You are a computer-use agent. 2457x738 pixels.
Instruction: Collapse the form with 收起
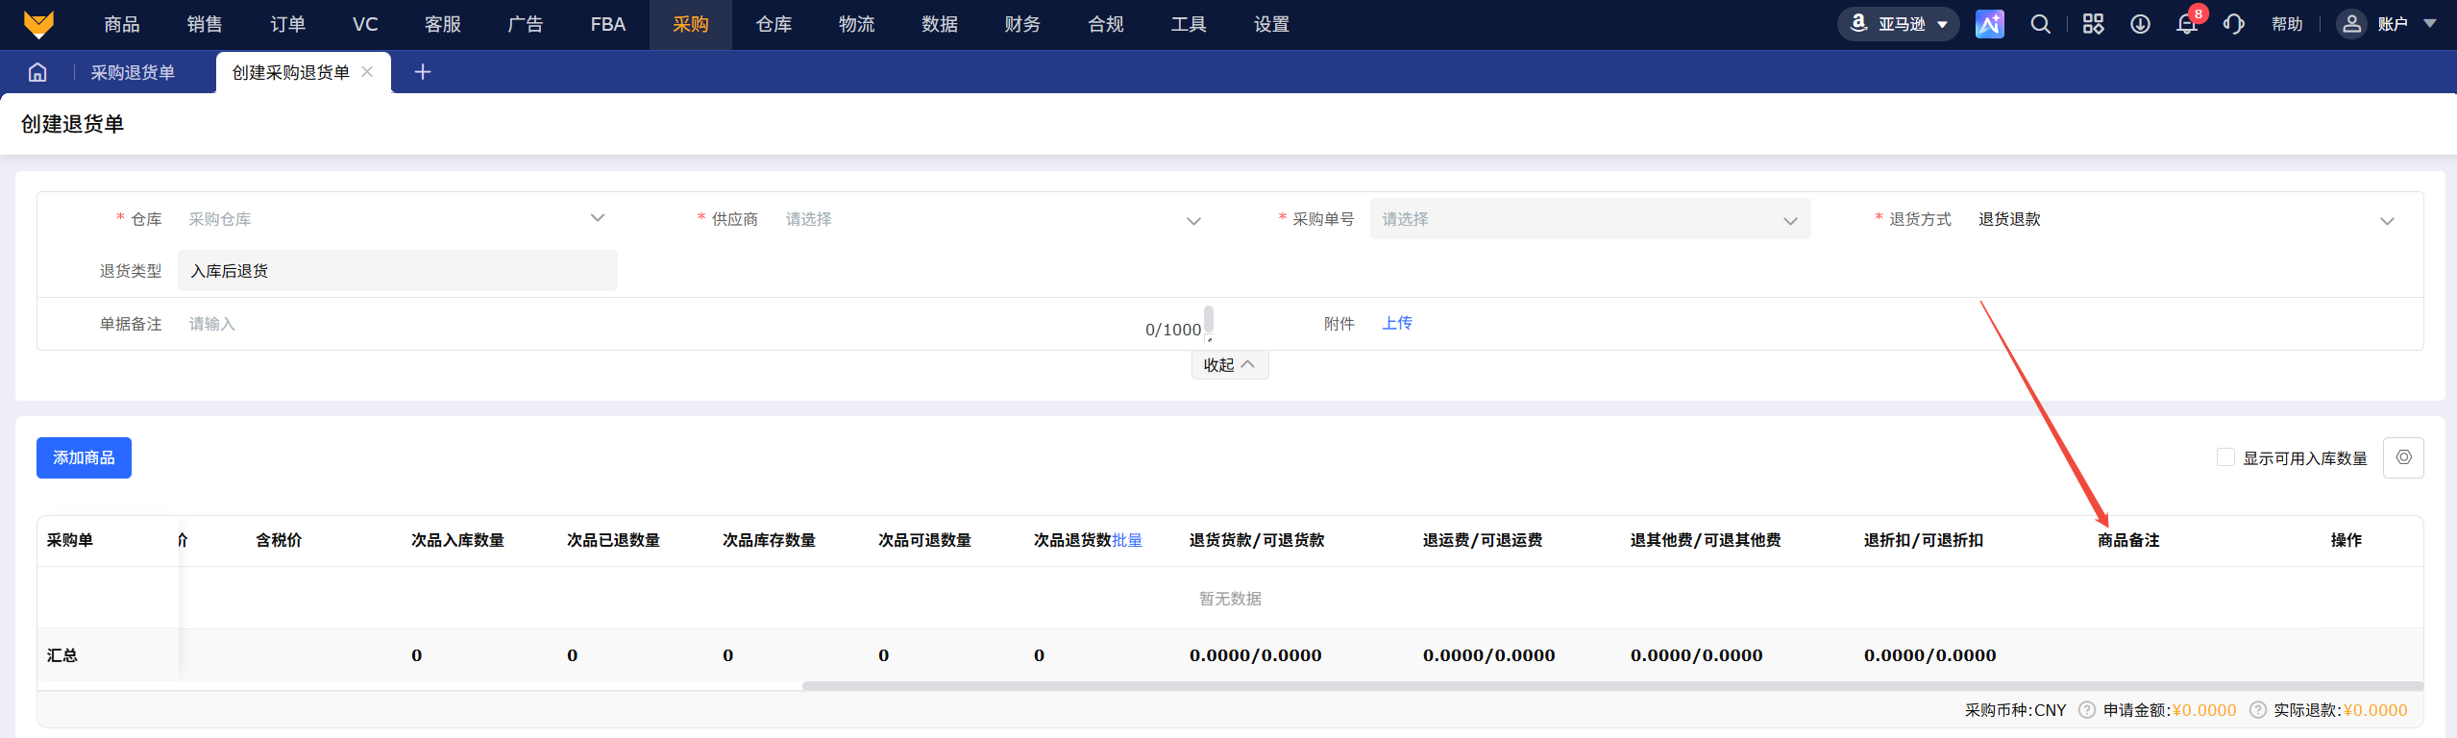point(1230,365)
